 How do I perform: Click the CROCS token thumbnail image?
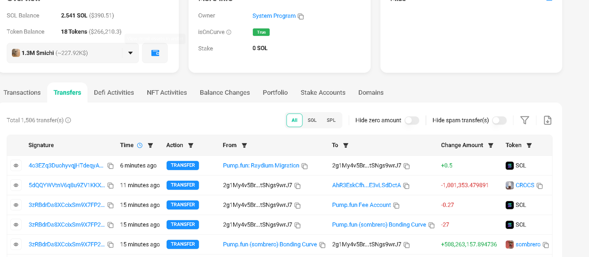click(509, 185)
